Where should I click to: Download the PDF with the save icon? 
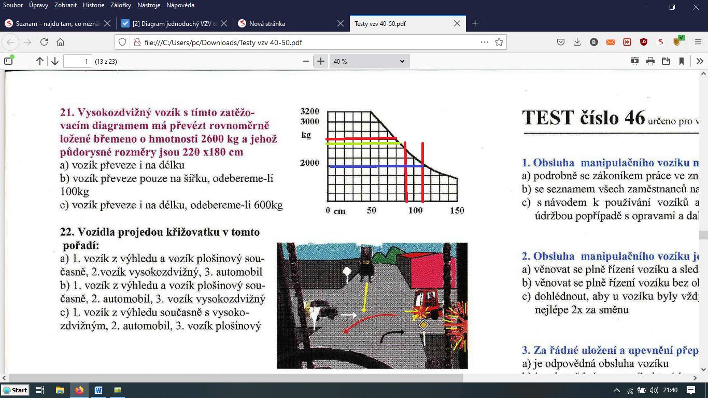point(666,61)
